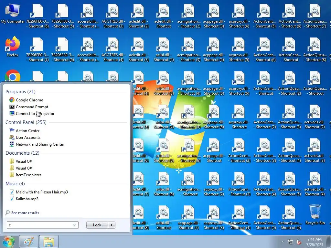The width and height of the screenshot is (331, 248).
Task: Click the Control Panel (255) group header
Action: [x=26, y=122]
